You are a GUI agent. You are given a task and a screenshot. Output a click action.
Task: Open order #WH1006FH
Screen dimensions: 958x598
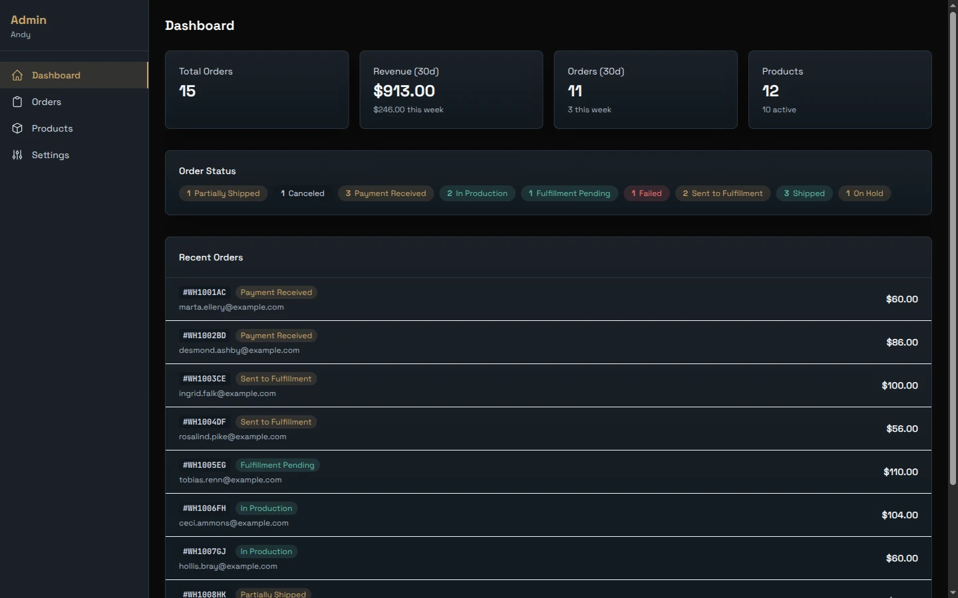(x=548, y=515)
